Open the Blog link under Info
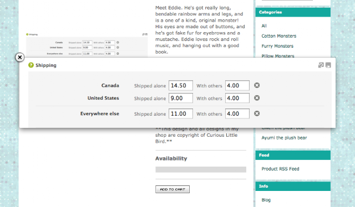Viewport: 355px width, 207px height. [x=266, y=200]
